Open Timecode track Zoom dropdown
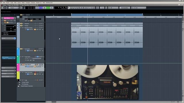The width and height of the screenshot is (184, 103). pyautogui.click(x=39, y=19)
